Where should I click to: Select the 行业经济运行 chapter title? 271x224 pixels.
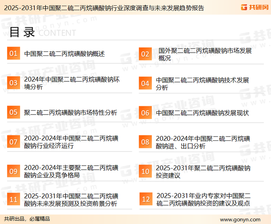coord(71,142)
